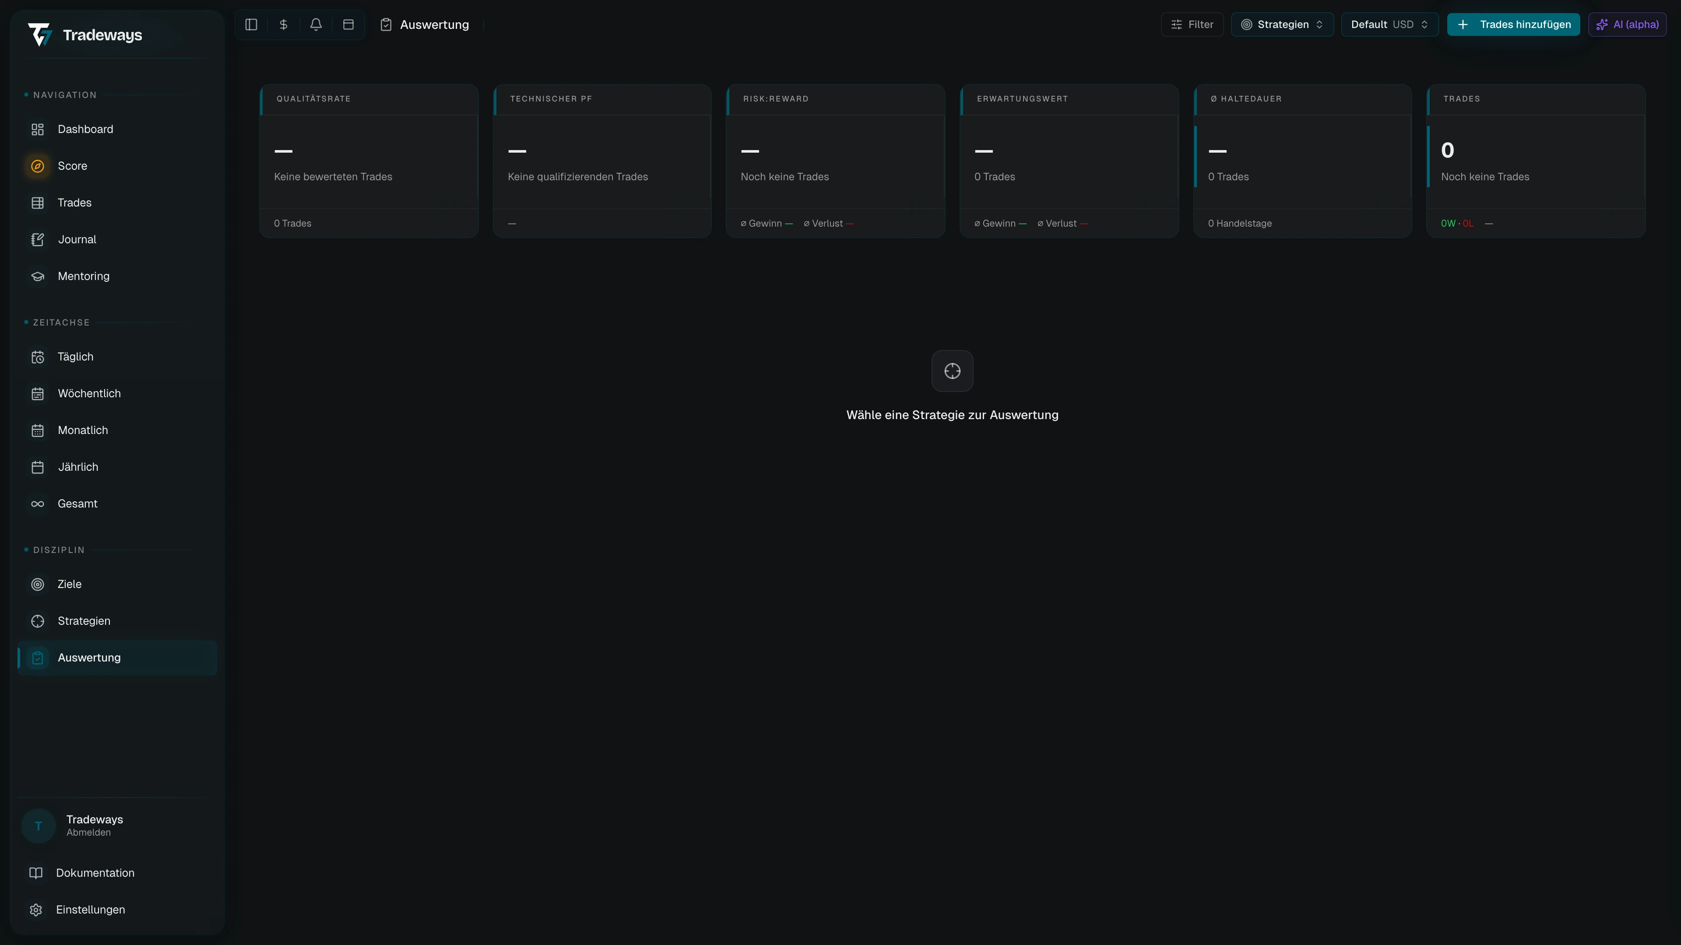The height and width of the screenshot is (945, 1681).
Task: Open the Filter options
Action: pyautogui.click(x=1192, y=25)
